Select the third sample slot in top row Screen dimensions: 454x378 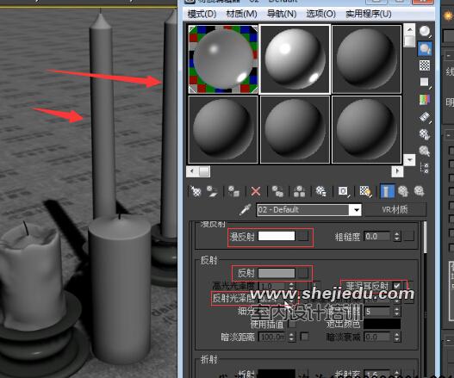pos(366,59)
